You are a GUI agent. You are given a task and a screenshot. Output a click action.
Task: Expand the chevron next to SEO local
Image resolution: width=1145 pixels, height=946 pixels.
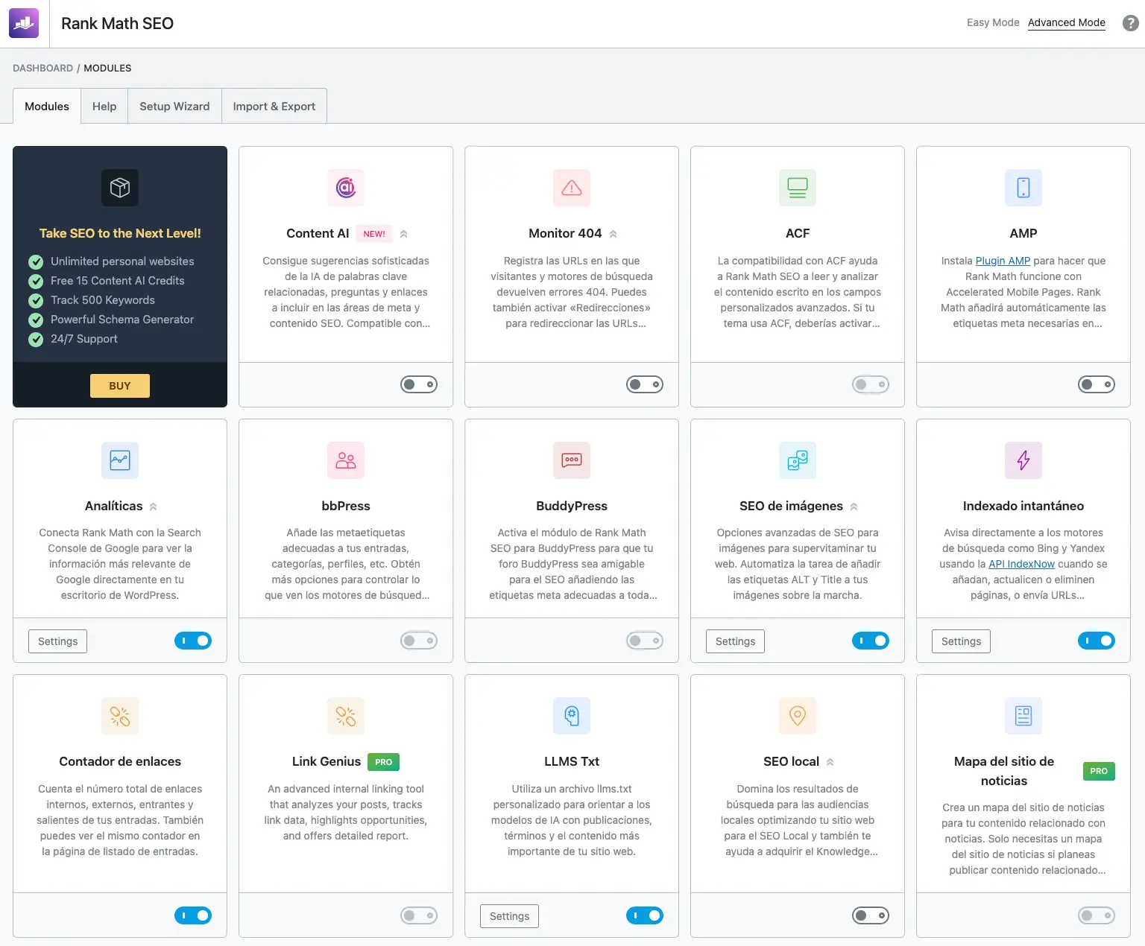[x=830, y=762]
